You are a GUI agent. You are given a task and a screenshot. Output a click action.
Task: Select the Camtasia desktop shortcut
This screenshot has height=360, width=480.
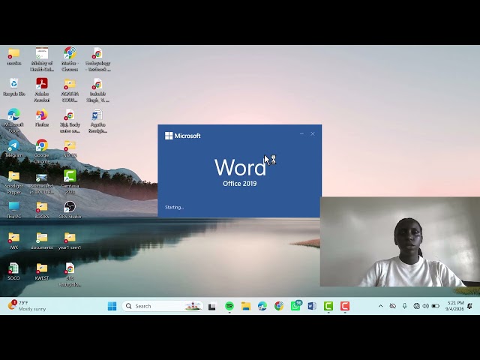click(x=70, y=182)
